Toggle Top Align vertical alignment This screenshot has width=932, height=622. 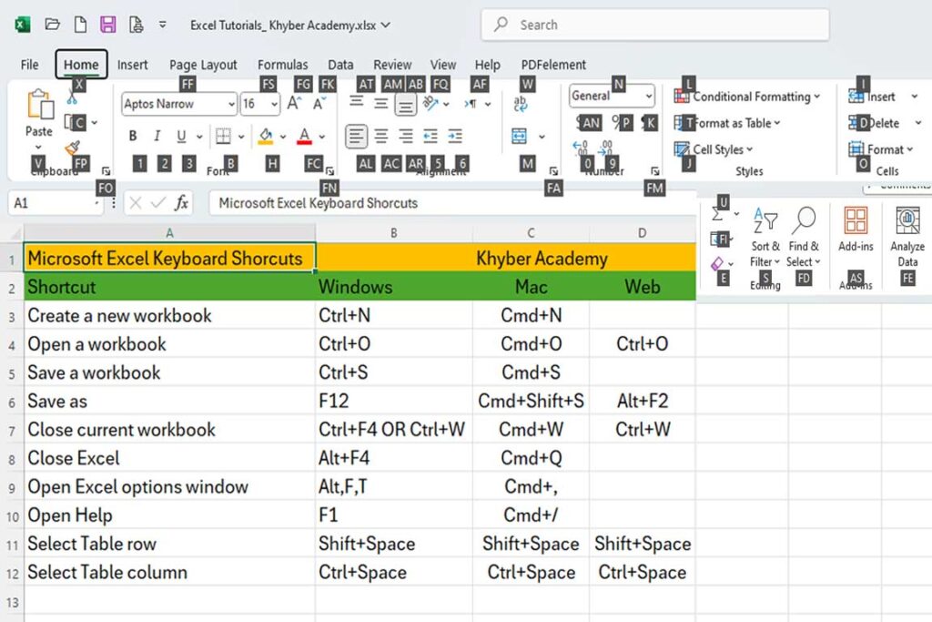[356, 102]
